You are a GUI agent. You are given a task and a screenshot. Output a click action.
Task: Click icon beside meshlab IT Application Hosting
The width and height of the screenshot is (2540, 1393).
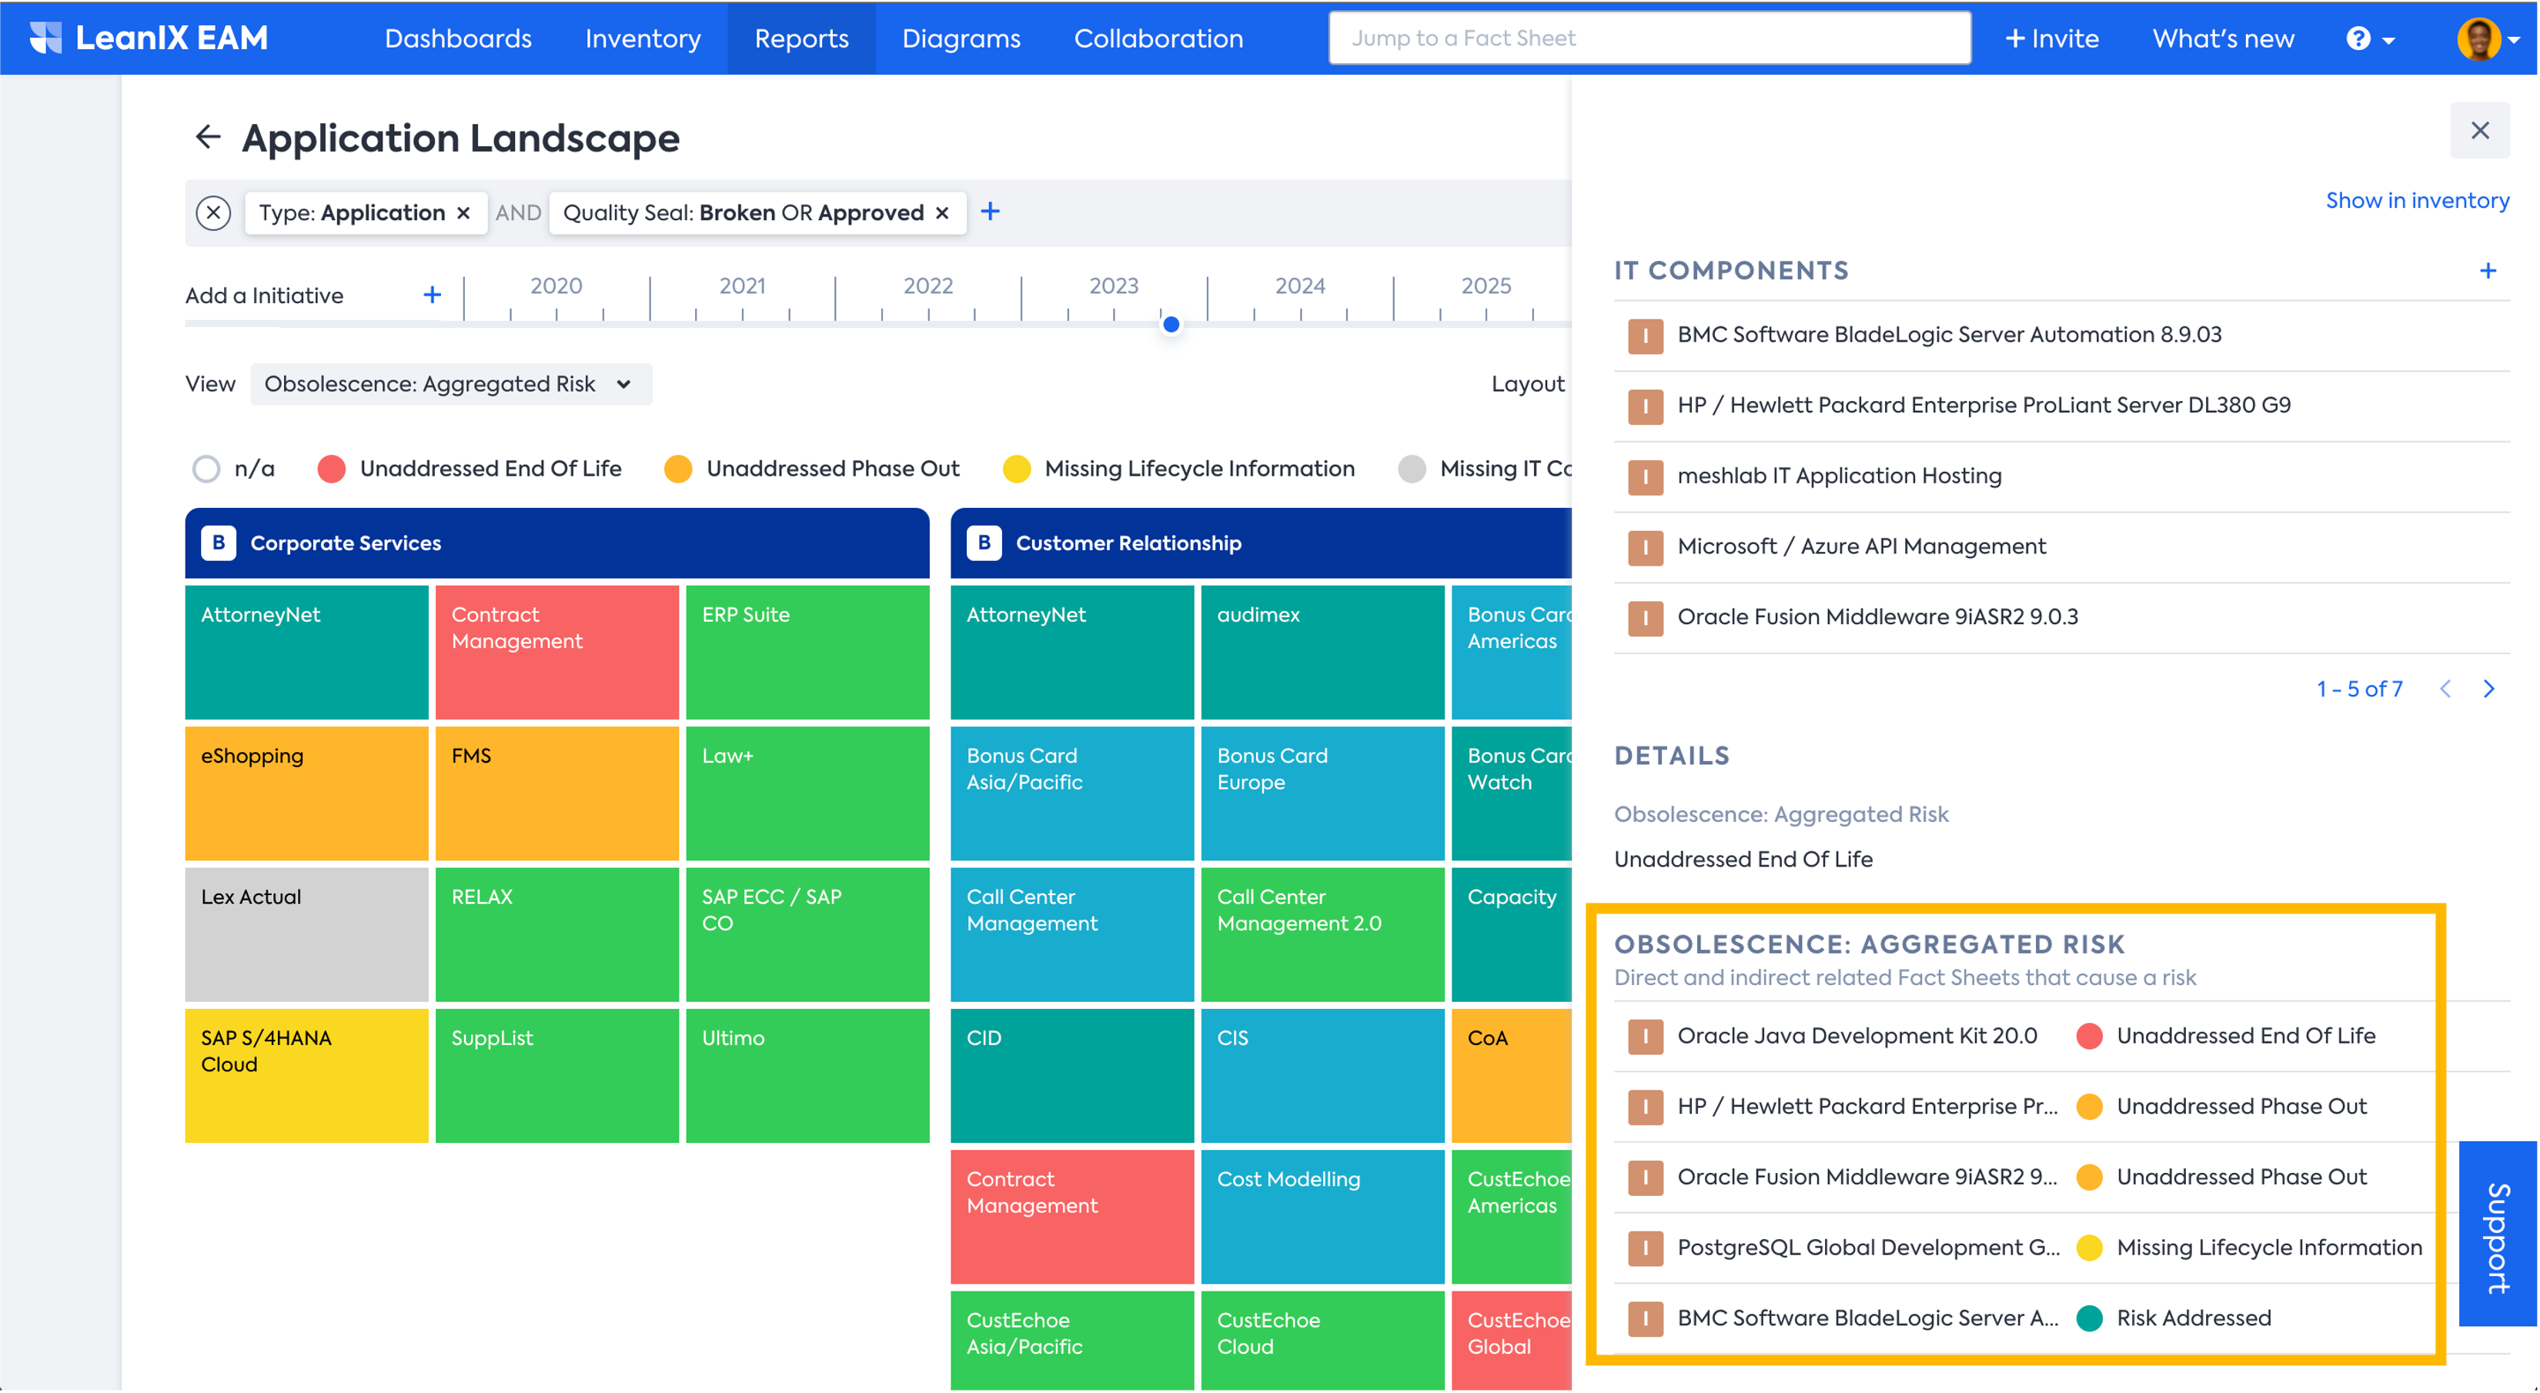point(1645,476)
